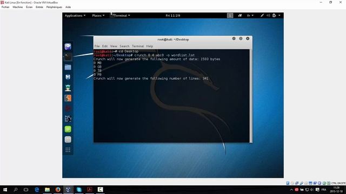Open File Explorer from the Windows taskbar
The height and width of the screenshot is (194, 346).
(x=47, y=190)
